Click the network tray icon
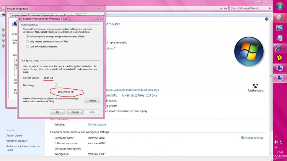Screen dimensions: 287x161 click(x=282, y=142)
